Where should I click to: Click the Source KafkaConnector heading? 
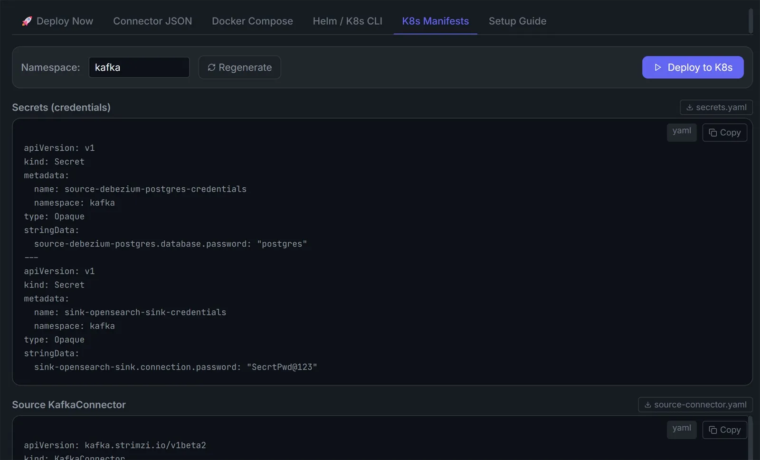pyautogui.click(x=69, y=405)
